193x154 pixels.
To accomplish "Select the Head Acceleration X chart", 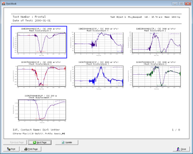I will point(39,42).
